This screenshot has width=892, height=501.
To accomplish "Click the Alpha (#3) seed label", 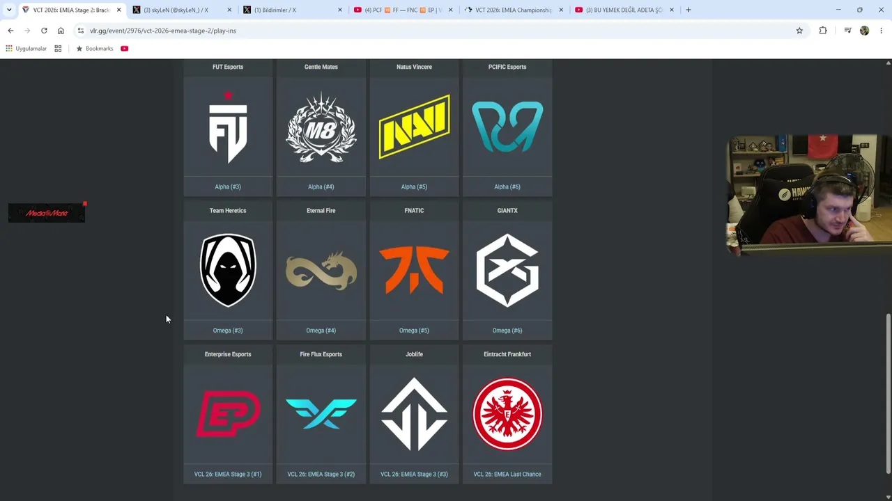I will pos(228,186).
